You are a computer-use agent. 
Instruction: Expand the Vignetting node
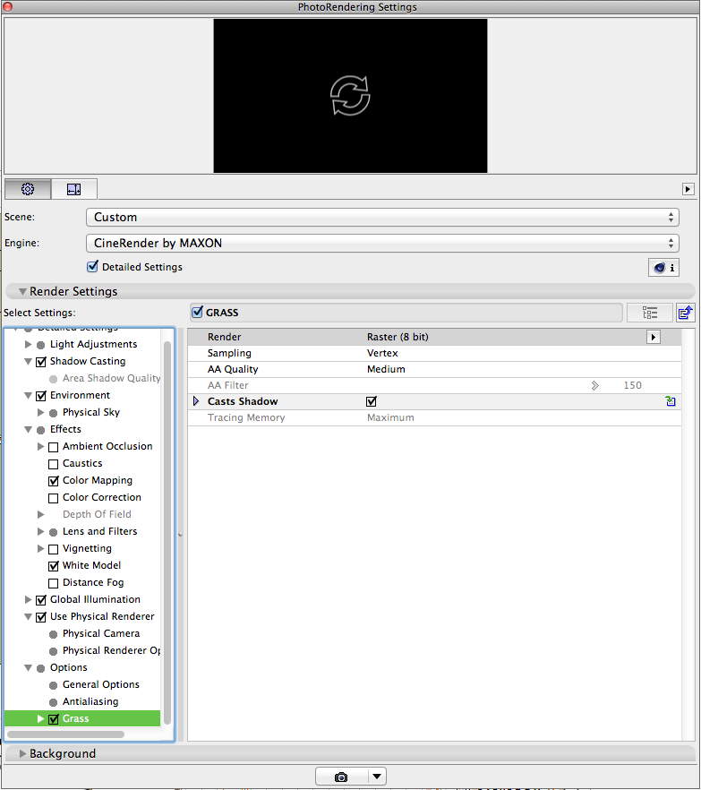point(41,549)
